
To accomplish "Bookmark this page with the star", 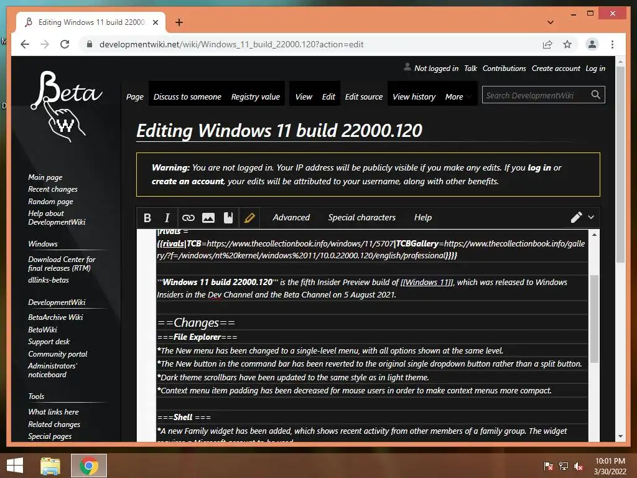I will tap(567, 44).
